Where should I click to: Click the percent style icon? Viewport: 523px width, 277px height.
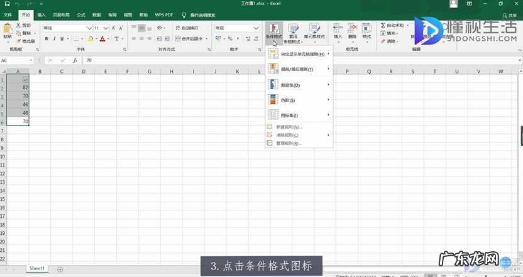[230, 39]
